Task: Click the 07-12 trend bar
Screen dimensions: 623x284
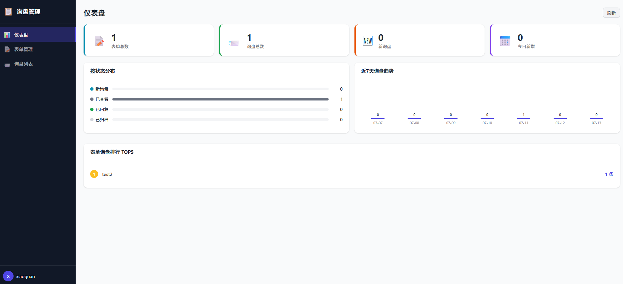Action: pos(560,119)
